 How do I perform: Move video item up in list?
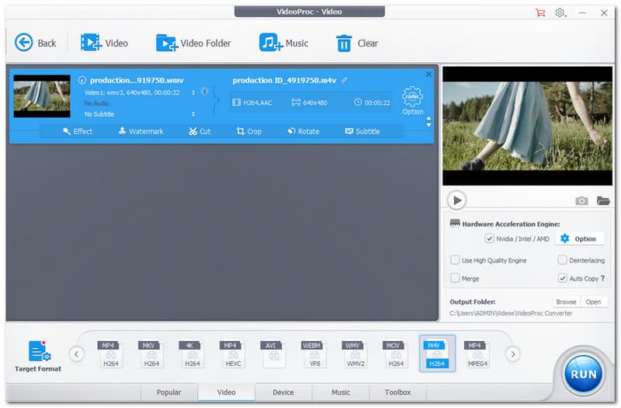pyautogui.click(x=428, y=119)
